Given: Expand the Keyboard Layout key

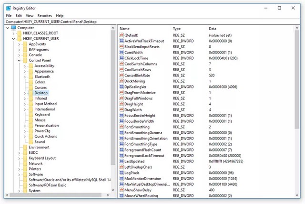Looking at the screenshot, I should (19, 158).
